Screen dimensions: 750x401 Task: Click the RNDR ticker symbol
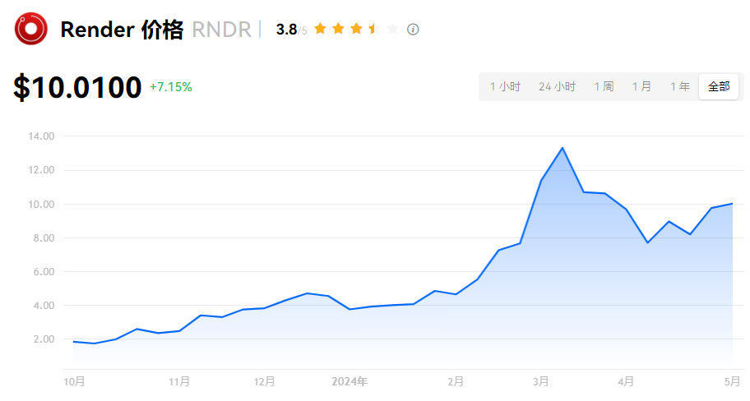[x=220, y=30]
